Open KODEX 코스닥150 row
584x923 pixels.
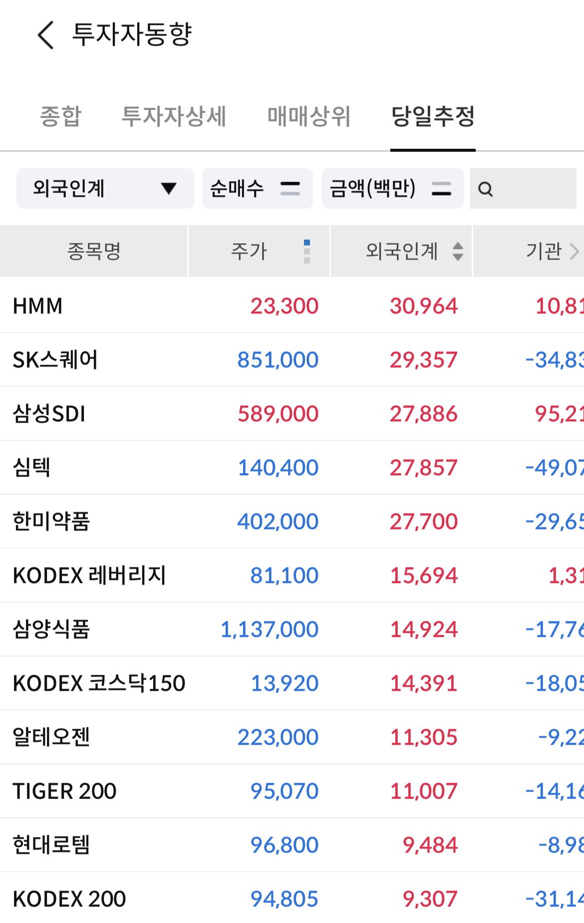click(x=292, y=683)
